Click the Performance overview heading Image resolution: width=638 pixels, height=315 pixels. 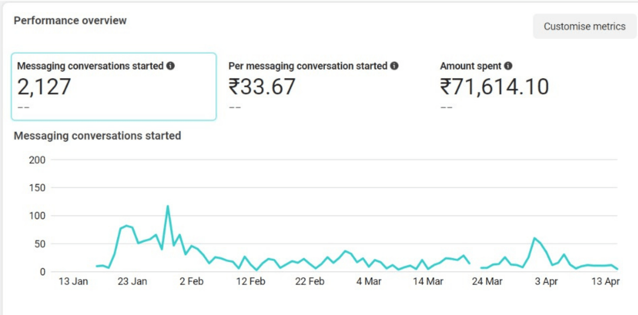click(70, 20)
